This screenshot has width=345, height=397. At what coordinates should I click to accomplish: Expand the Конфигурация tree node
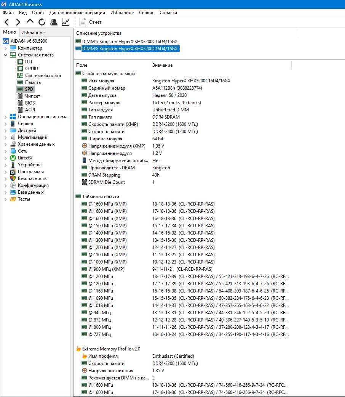click(x=6, y=185)
